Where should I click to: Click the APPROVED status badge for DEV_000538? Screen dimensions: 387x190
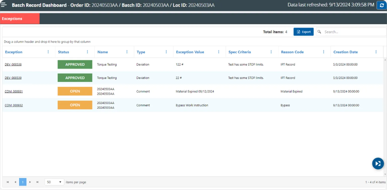(x=75, y=65)
